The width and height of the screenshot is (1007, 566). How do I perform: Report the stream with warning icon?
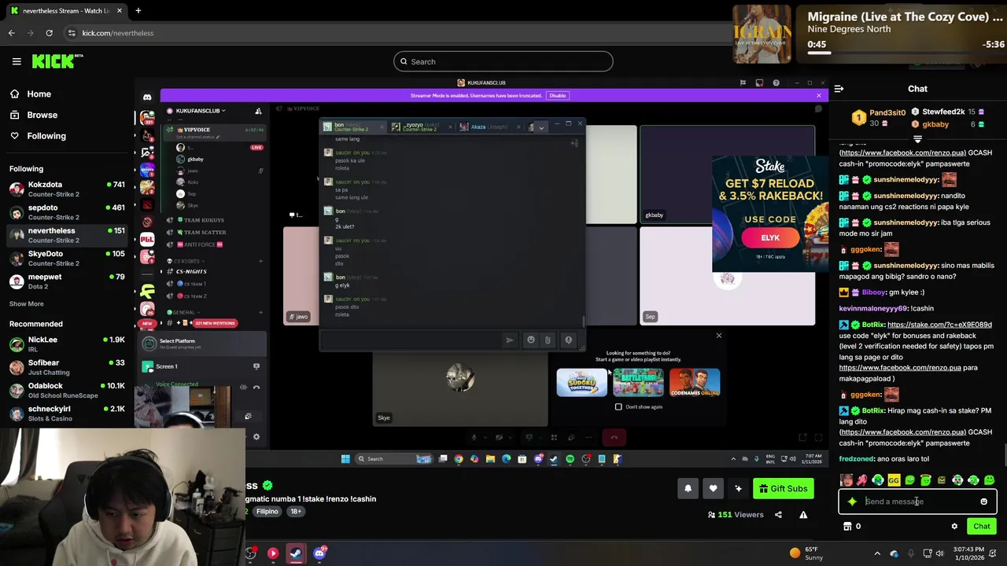(x=803, y=515)
